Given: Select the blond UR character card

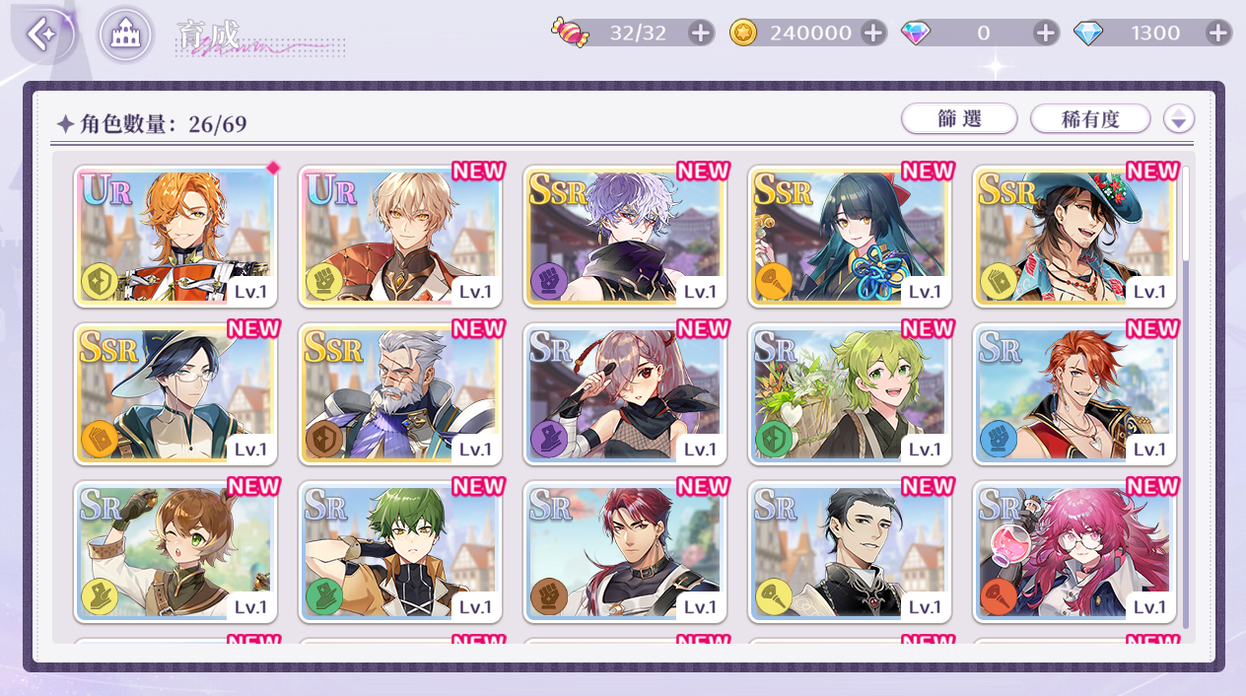Looking at the screenshot, I should click(x=400, y=237).
